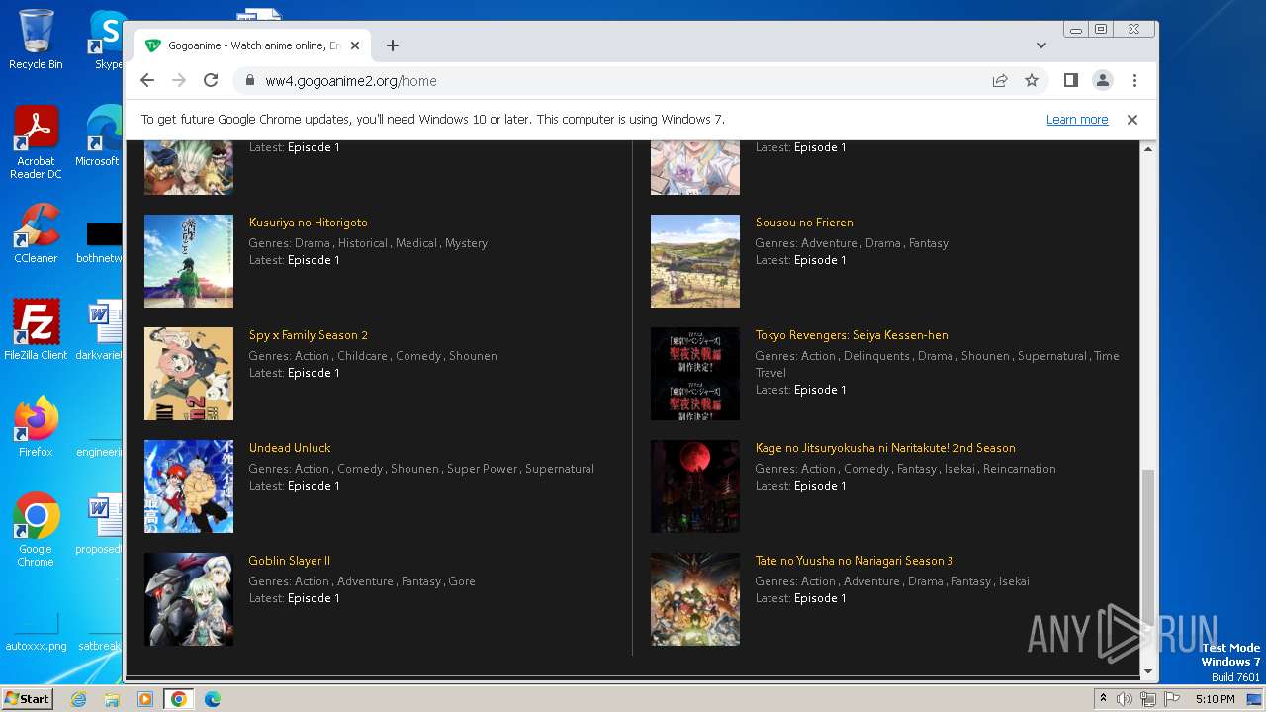Show hidden tray icons arrow
Screen dimensions: 1266x712
pyautogui.click(x=1103, y=699)
